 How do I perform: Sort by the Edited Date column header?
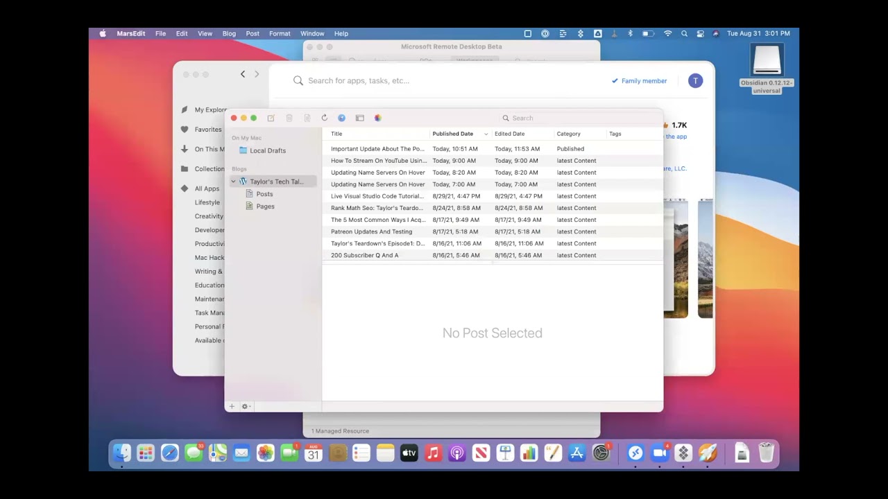click(x=509, y=134)
